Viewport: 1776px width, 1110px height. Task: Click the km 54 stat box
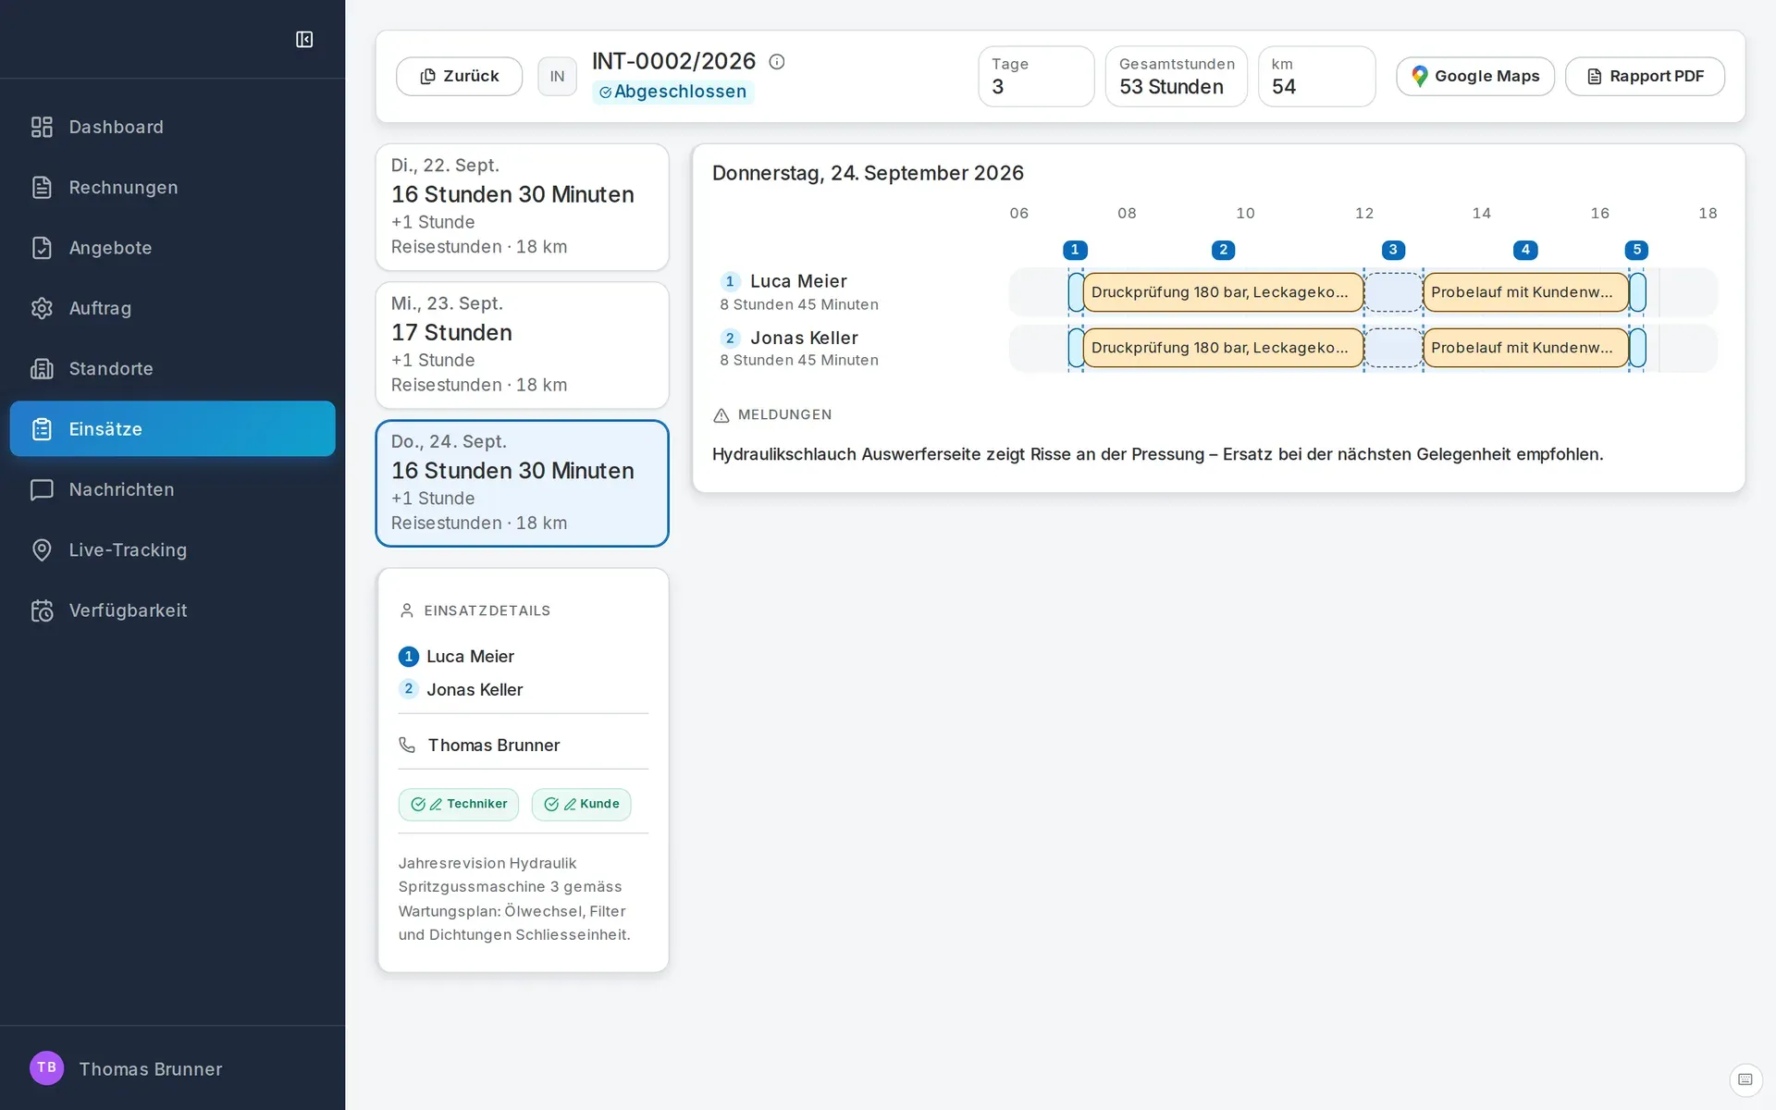coord(1316,76)
